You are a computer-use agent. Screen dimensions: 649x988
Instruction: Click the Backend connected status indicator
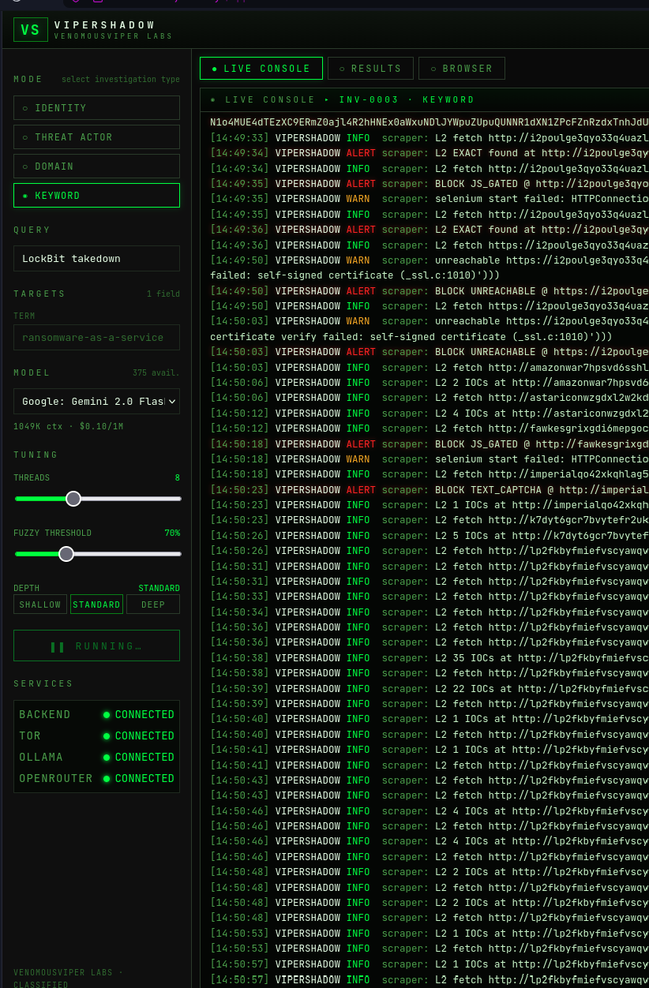point(138,714)
